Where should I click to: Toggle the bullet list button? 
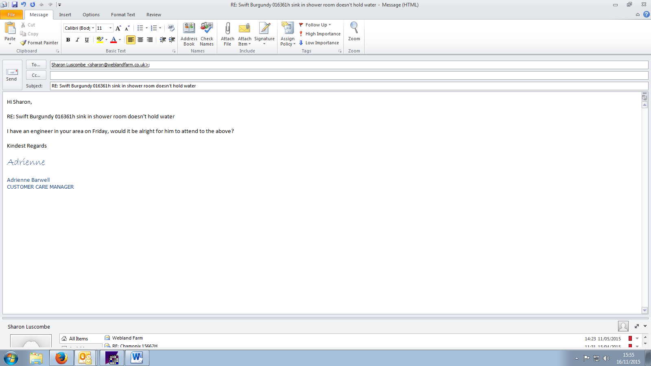pyautogui.click(x=140, y=28)
